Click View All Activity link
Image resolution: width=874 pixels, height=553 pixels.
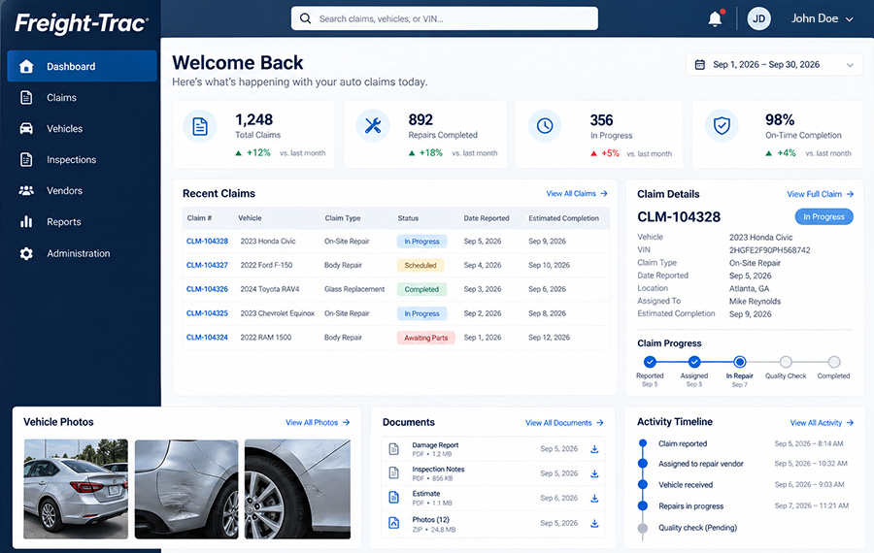pos(822,423)
